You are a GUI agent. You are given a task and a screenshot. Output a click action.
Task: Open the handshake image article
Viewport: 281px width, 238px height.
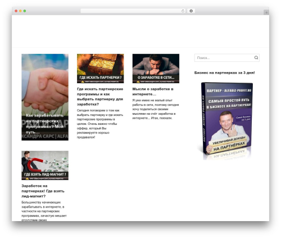(x=45, y=97)
